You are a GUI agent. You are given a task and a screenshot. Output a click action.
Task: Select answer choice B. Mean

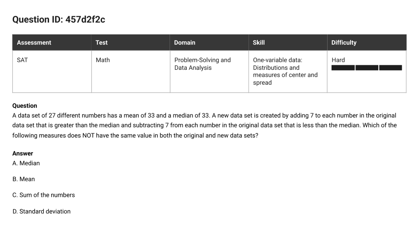[23, 179]
